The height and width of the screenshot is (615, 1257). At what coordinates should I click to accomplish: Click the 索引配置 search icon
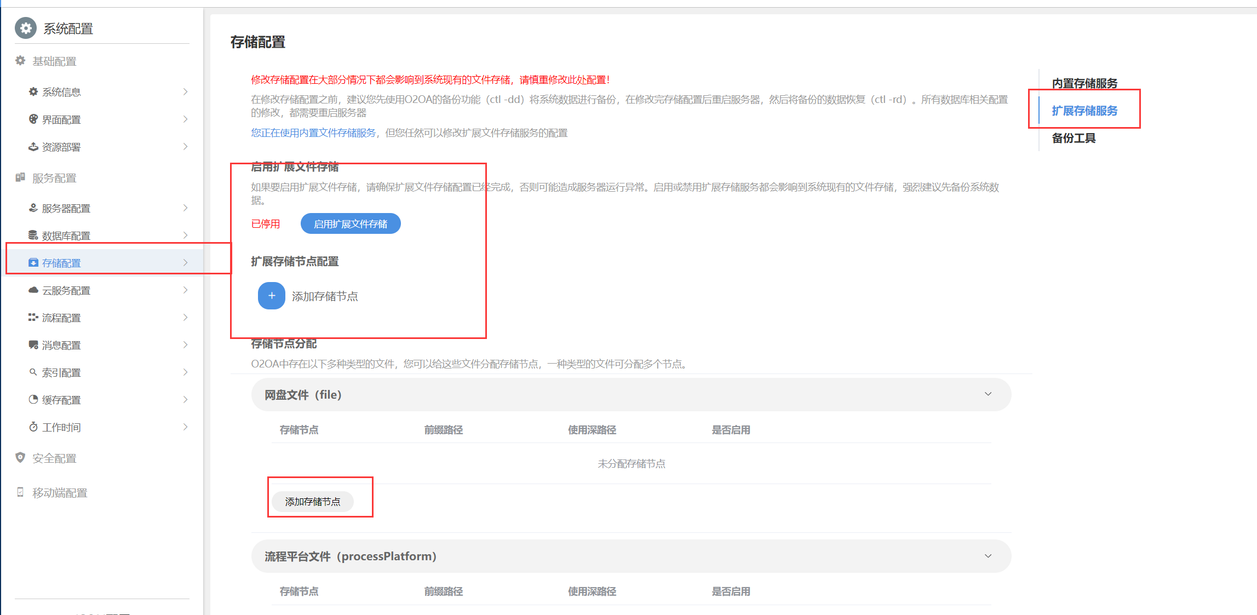(33, 372)
